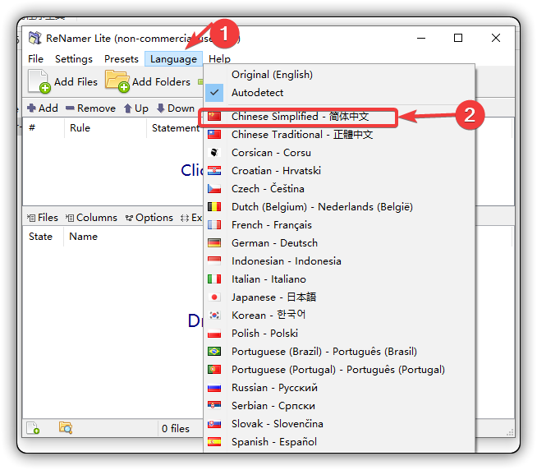Viewport: 537px width, 470px height.
Task: Select German - Deutsch language
Action: pyautogui.click(x=339, y=243)
